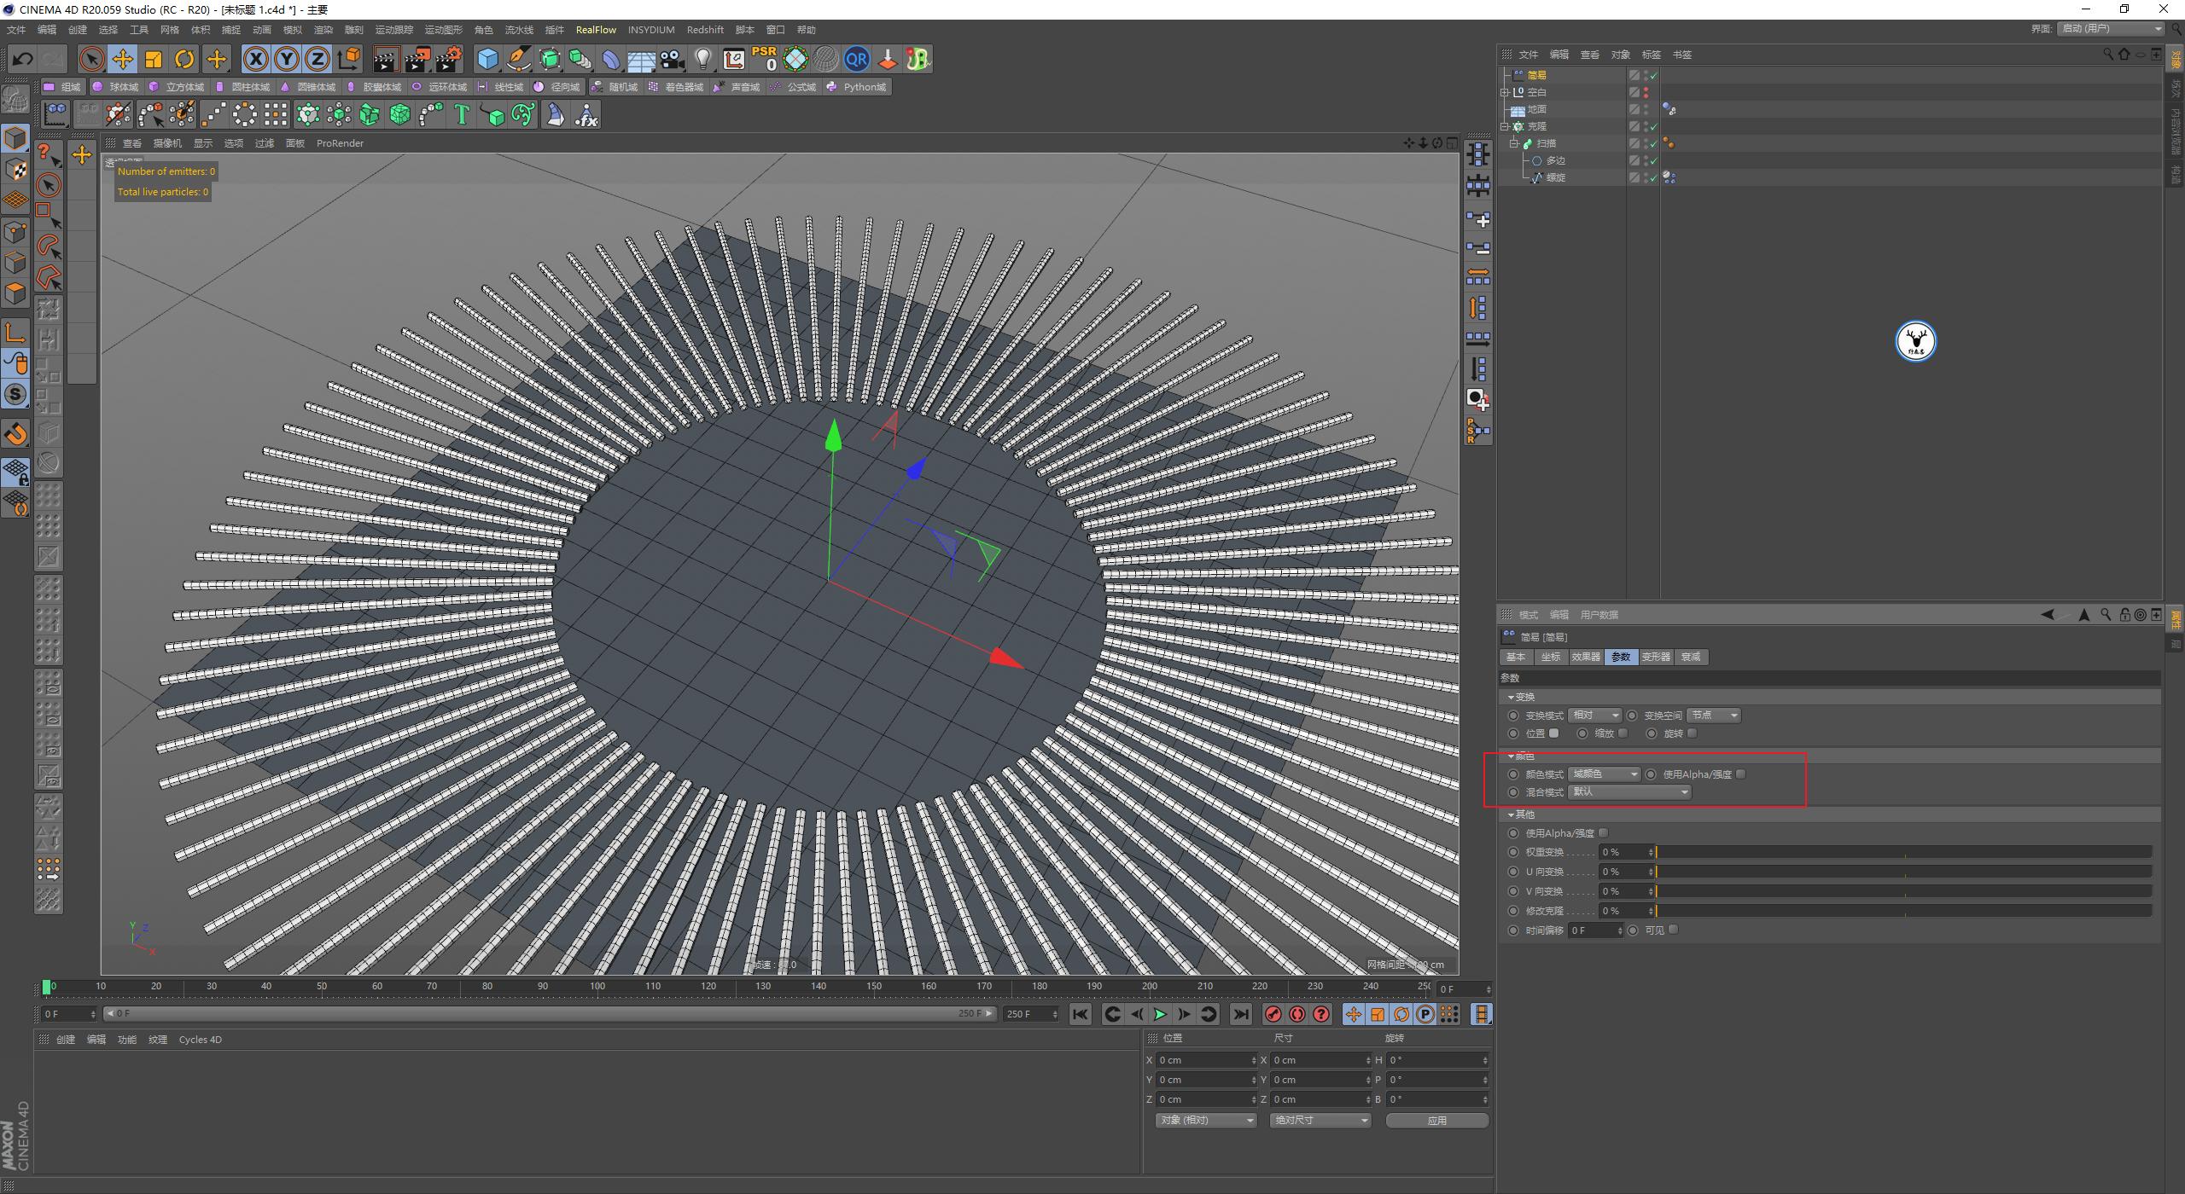Enable the 使用Alpha/强度 checkbox in 颜色 section
This screenshot has height=1194, width=2185.
(x=1740, y=774)
